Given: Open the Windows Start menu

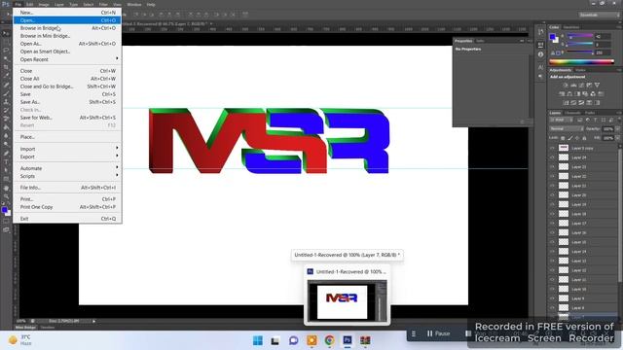Looking at the screenshot, I should (257, 340).
